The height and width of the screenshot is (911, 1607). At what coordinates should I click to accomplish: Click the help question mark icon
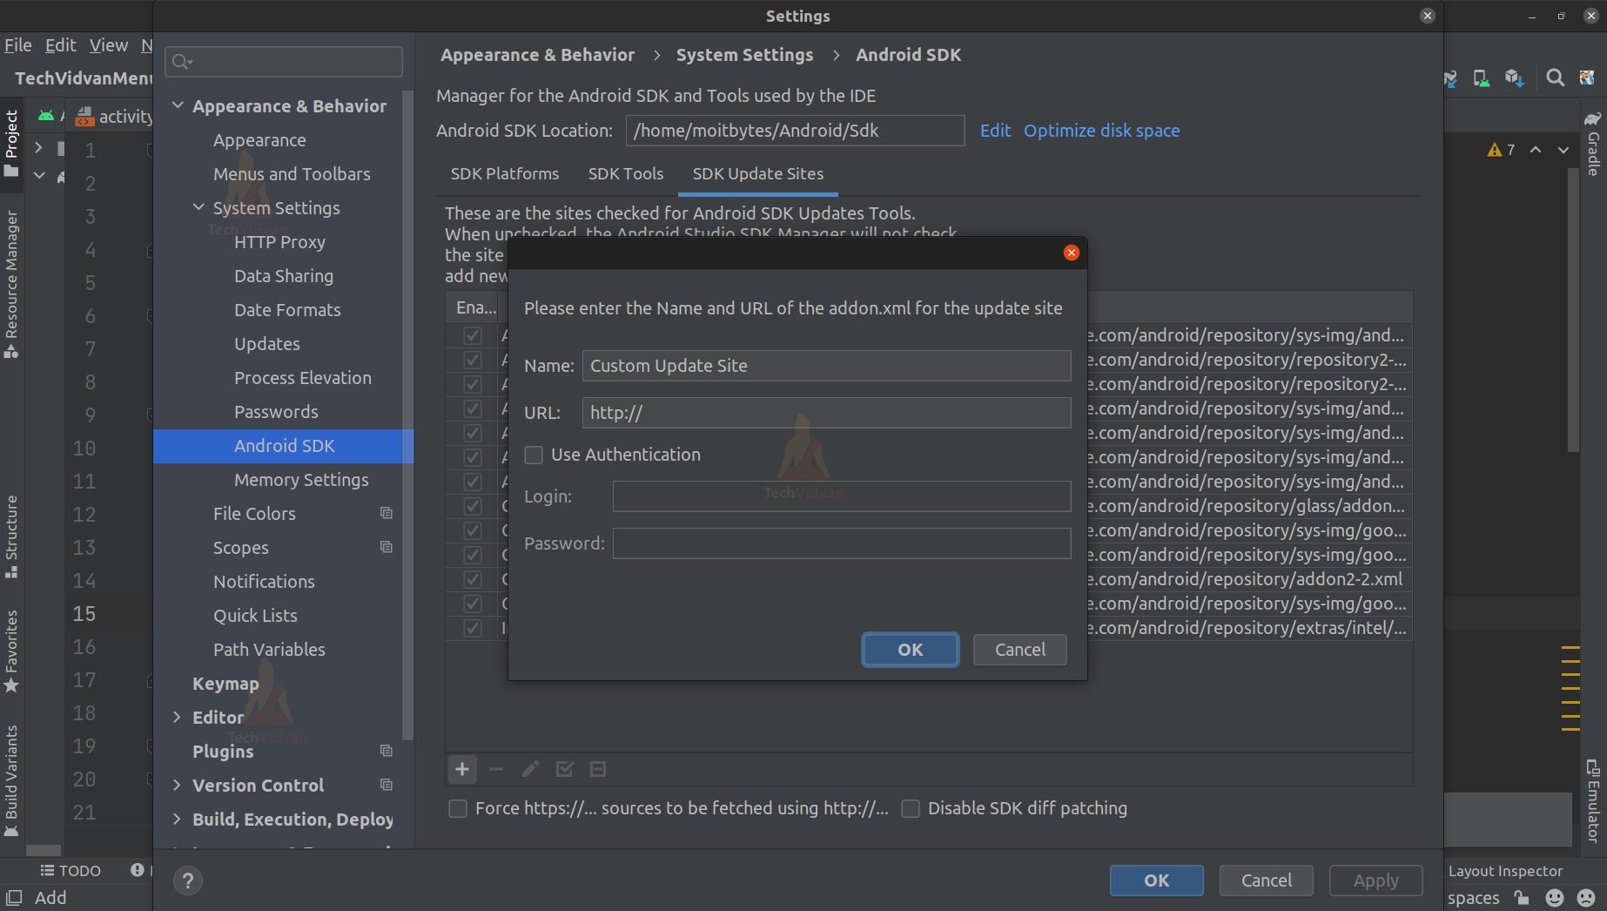[x=188, y=881]
